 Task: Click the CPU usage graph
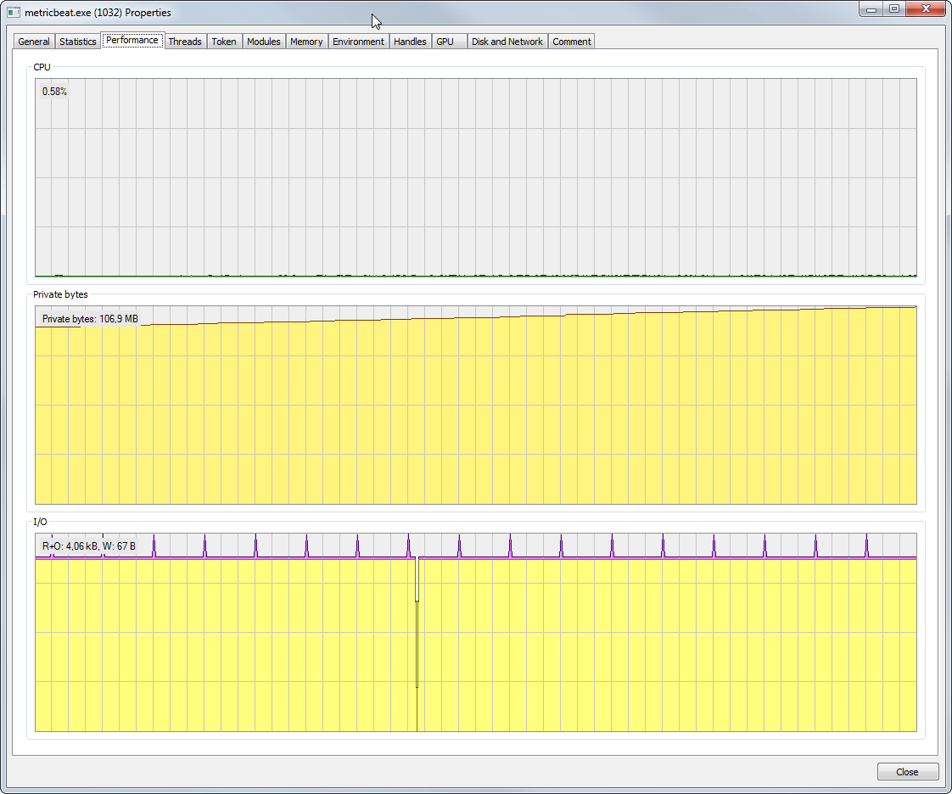click(x=476, y=178)
